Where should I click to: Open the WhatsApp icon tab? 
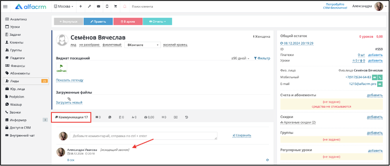pyautogui.click(x=110, y=117)
